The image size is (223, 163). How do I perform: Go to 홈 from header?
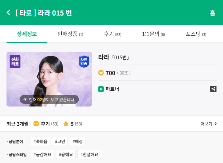tap(212, 13)
